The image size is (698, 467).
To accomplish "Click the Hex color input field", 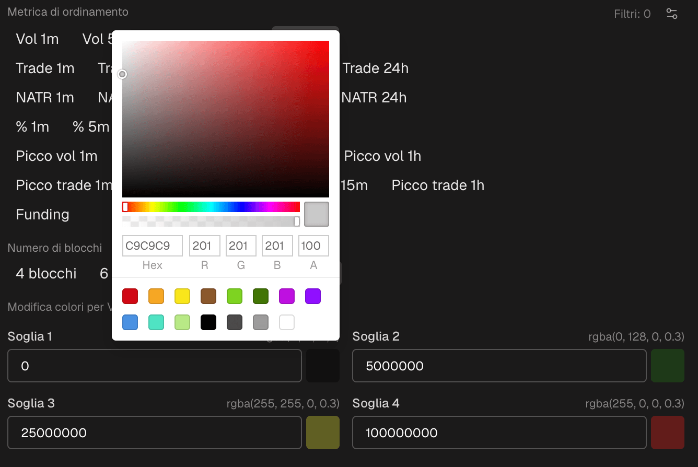I will click(x=153, y=246).
